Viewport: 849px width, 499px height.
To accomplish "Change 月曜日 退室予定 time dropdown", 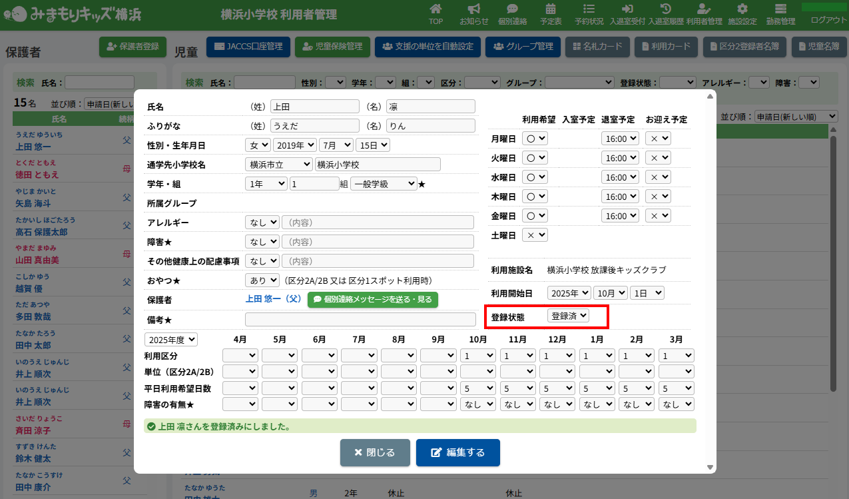I will click(619, 139).
